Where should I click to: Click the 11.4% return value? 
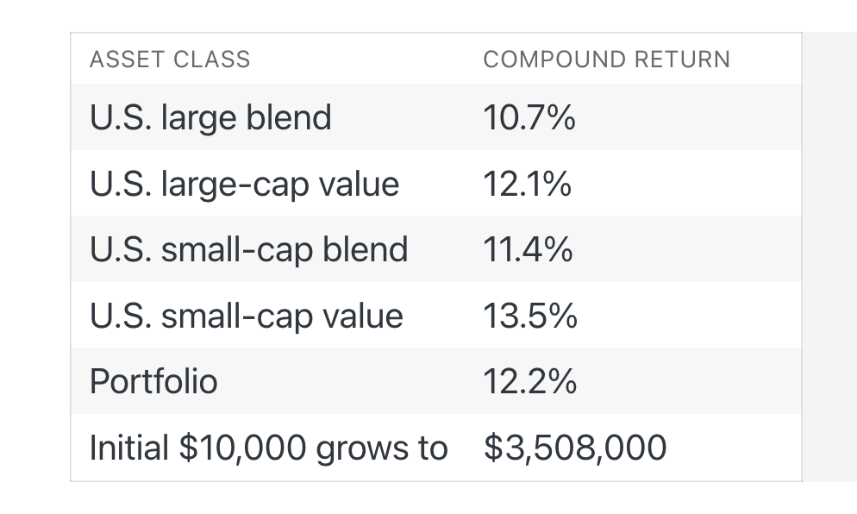click(x=528, y=250)
